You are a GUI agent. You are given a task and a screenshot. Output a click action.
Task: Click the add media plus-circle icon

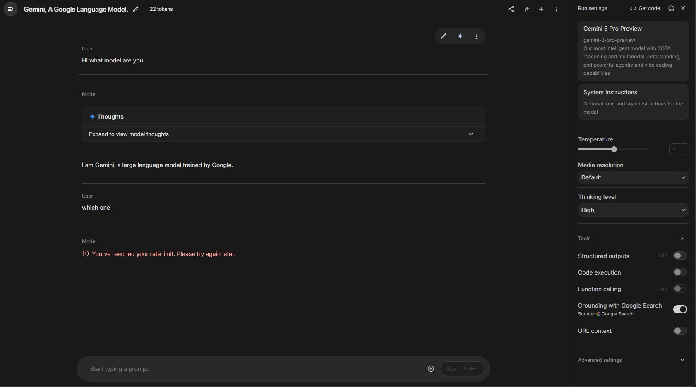click(x=431, y=369)
